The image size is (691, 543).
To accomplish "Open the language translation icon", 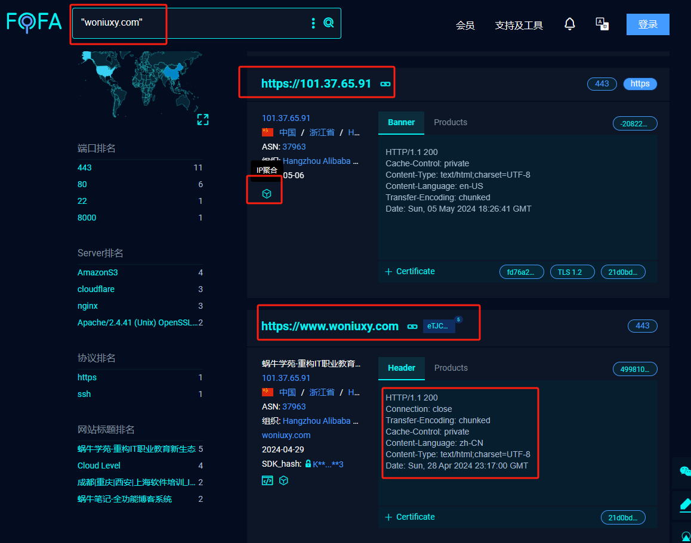I will point(602,24).
